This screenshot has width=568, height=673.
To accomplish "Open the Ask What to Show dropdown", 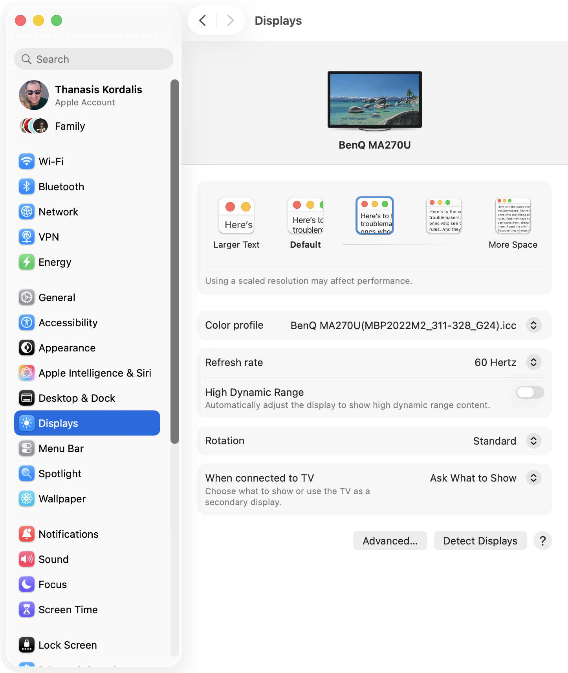I will [533, 478].
